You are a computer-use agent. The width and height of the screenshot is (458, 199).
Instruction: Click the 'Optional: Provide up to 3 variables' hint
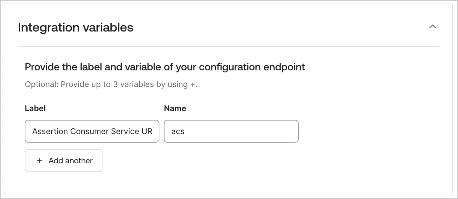[x=111, y=84]
